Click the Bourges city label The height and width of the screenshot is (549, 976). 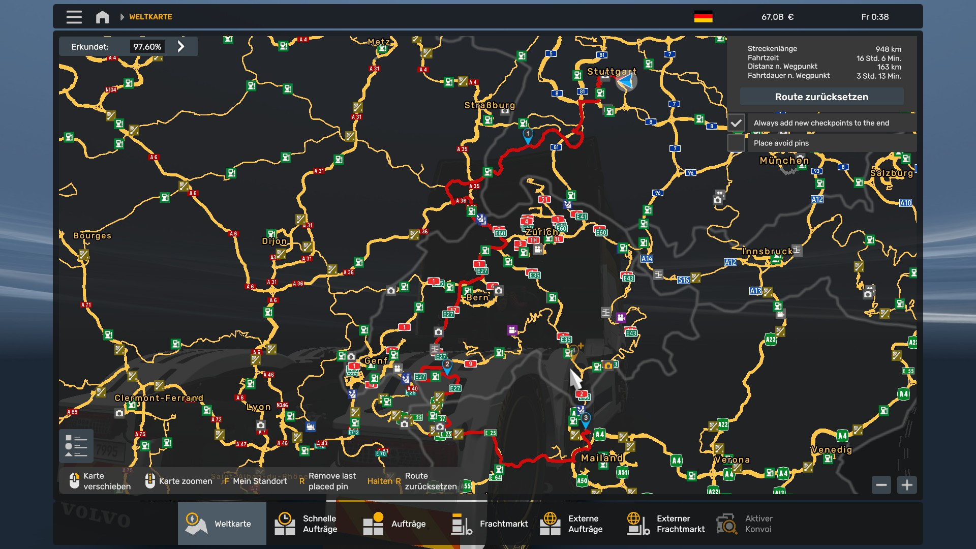click(92, 235)
